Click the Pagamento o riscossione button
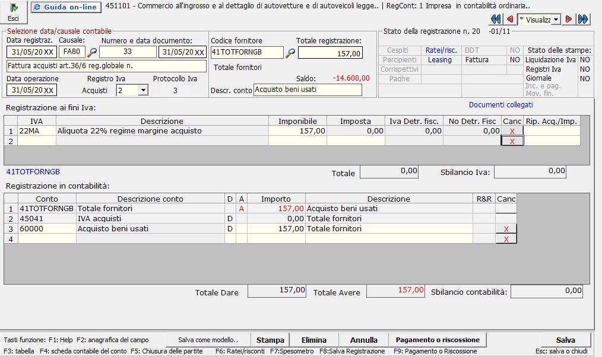The width and height of the screenshot is (602, 357). pyautogui.click(x=438, y=340)
